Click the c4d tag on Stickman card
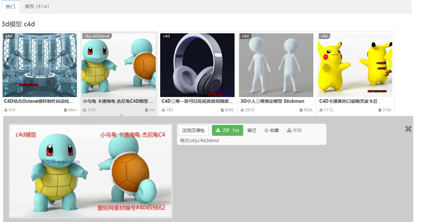 tap(245, 36)
